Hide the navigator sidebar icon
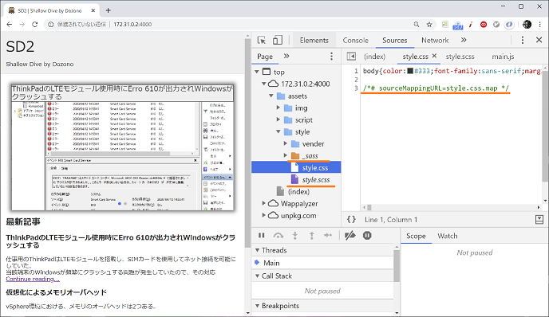 (x=351, y=57)
